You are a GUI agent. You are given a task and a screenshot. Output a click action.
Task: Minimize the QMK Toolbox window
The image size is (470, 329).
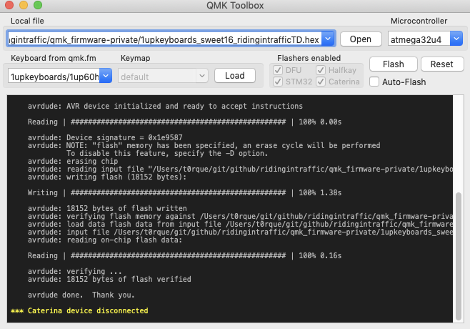click(24, 5)
